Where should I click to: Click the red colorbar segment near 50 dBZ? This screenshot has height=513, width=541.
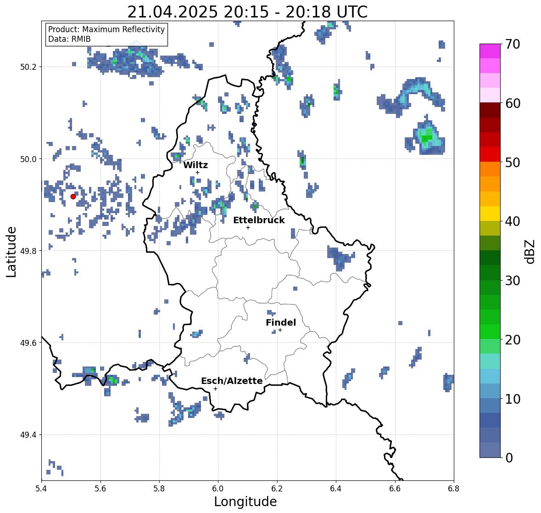[490, 155]
